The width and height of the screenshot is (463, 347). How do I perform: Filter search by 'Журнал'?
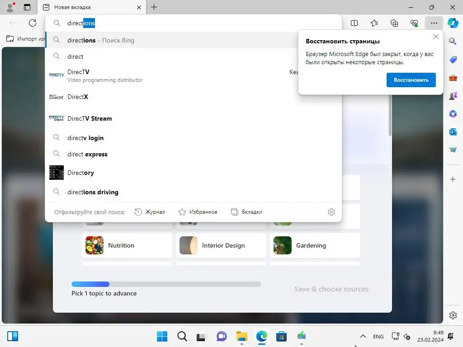pyautogui.click(x=150, y=212)
